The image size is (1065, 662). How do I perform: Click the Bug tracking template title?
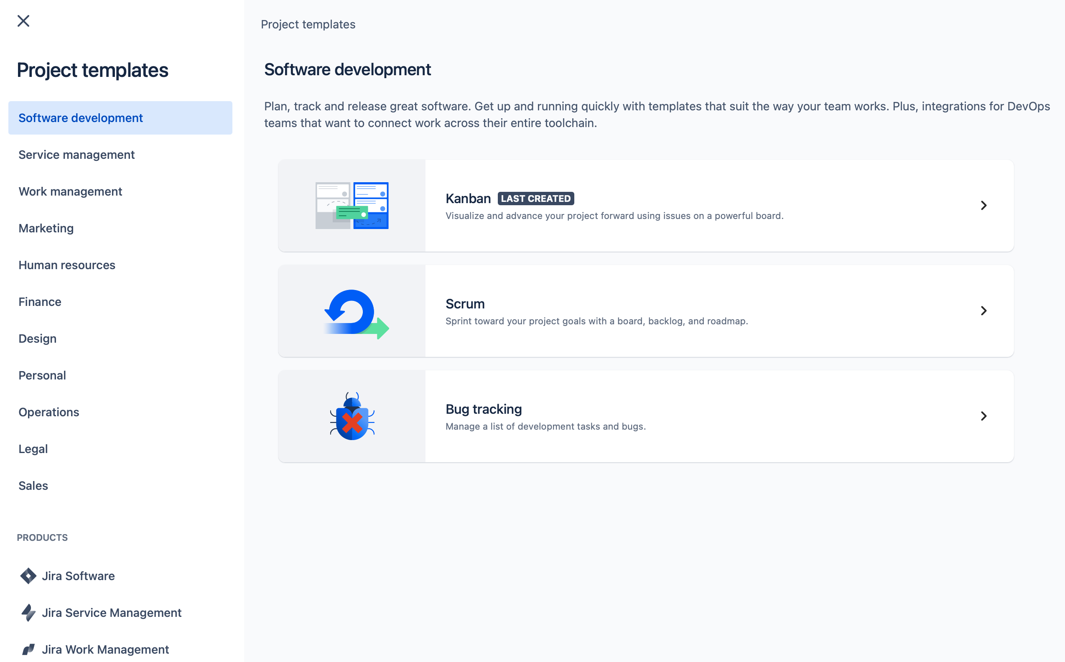pos(484,409)
